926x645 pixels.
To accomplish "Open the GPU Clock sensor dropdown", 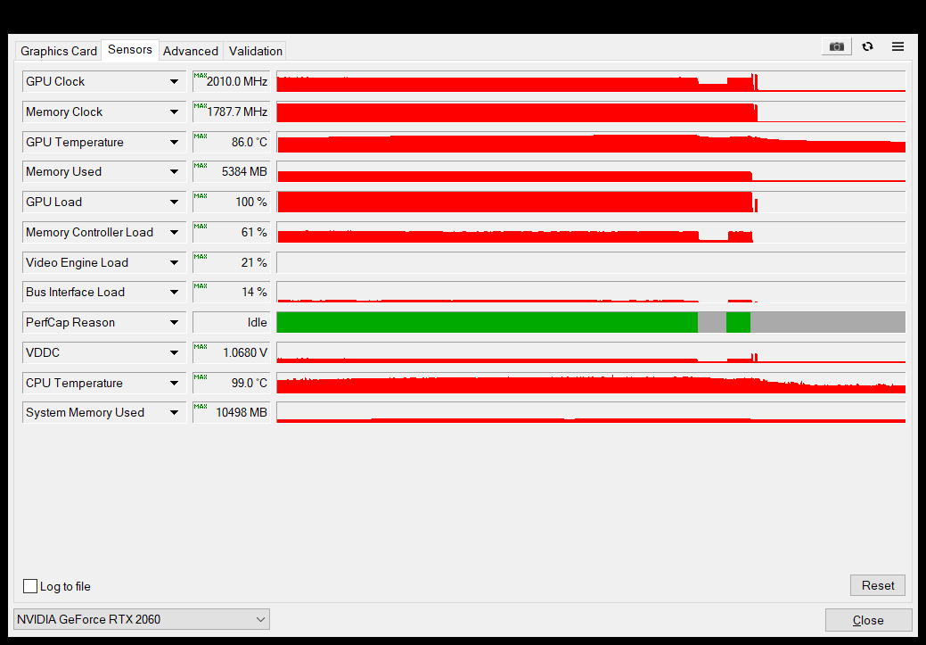I will (x=104, y=81).
